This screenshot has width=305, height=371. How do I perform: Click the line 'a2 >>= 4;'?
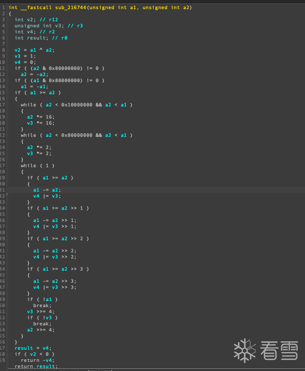(x=41, y=330)
